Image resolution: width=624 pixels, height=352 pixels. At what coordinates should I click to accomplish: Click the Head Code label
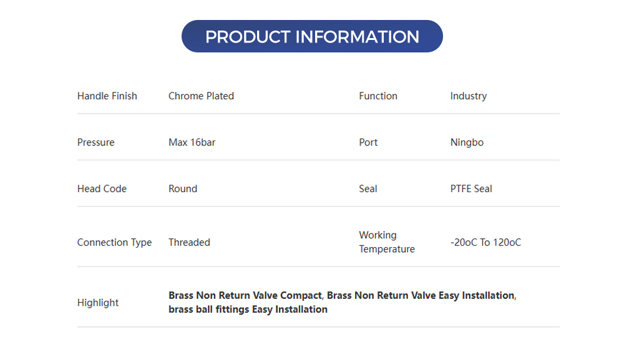tap(102, 188)
